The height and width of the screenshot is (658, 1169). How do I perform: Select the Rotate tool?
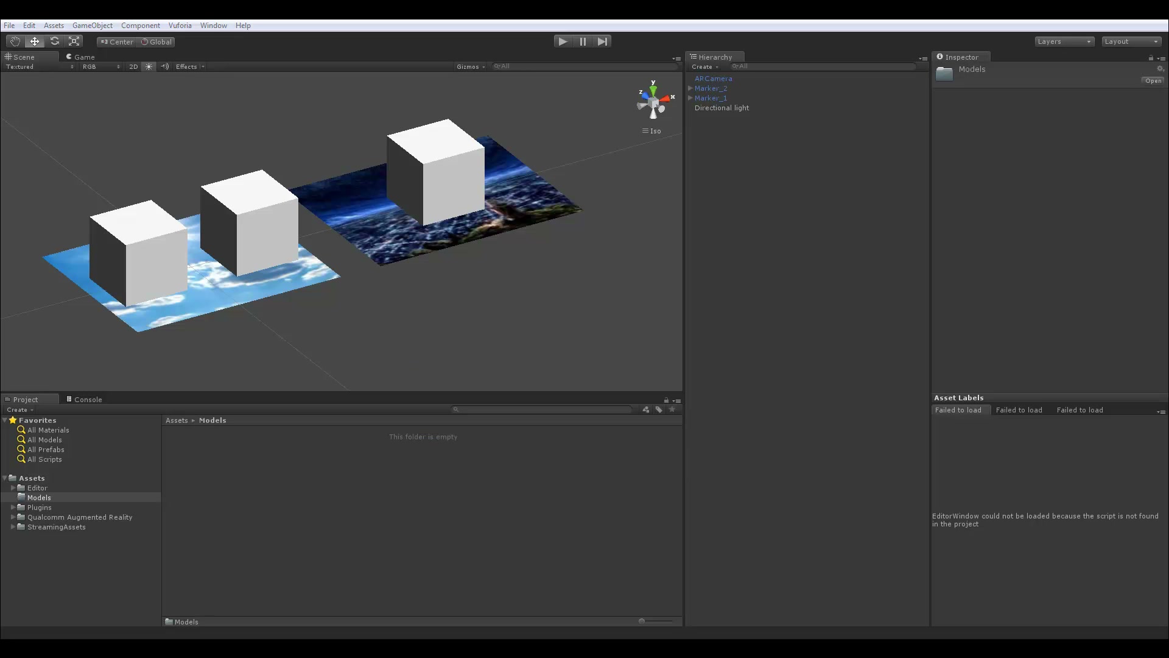coord(55,41)
